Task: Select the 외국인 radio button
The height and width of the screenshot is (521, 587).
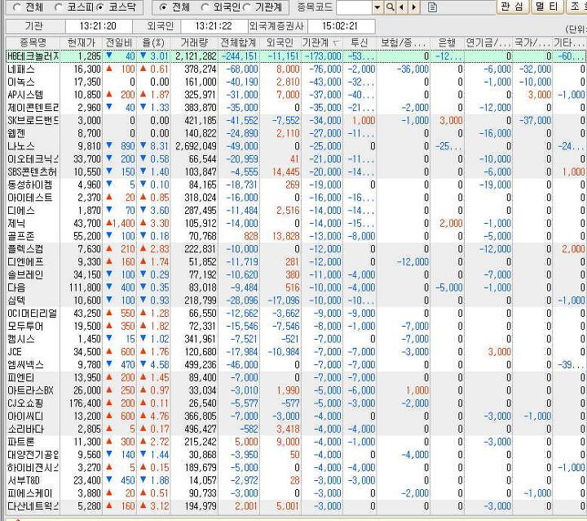Action: (205, 7)
